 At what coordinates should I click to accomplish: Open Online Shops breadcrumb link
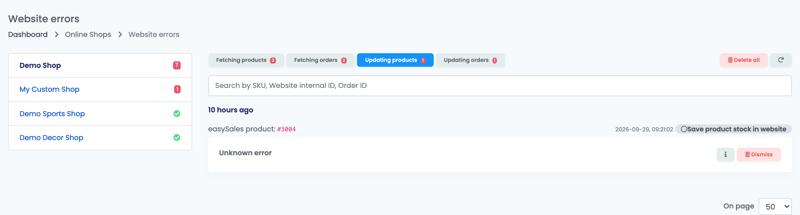88,34
